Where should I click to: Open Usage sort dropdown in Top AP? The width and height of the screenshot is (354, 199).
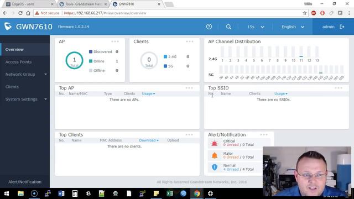point(148,93)
